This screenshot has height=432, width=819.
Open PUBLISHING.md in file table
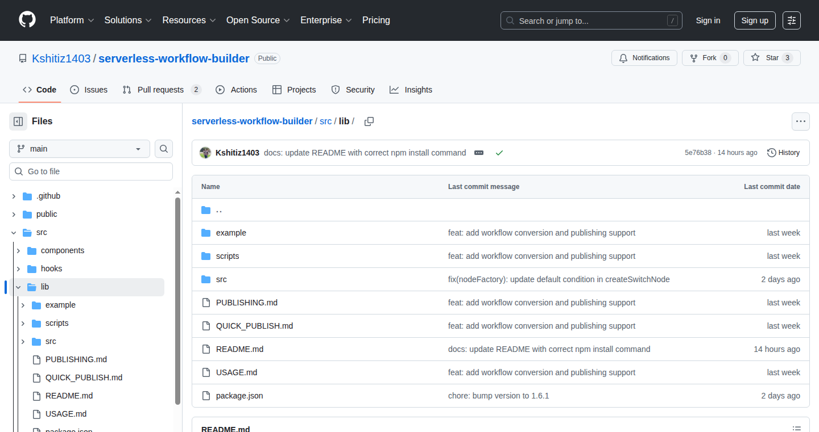pyautogui.click(x=247, y=303)
